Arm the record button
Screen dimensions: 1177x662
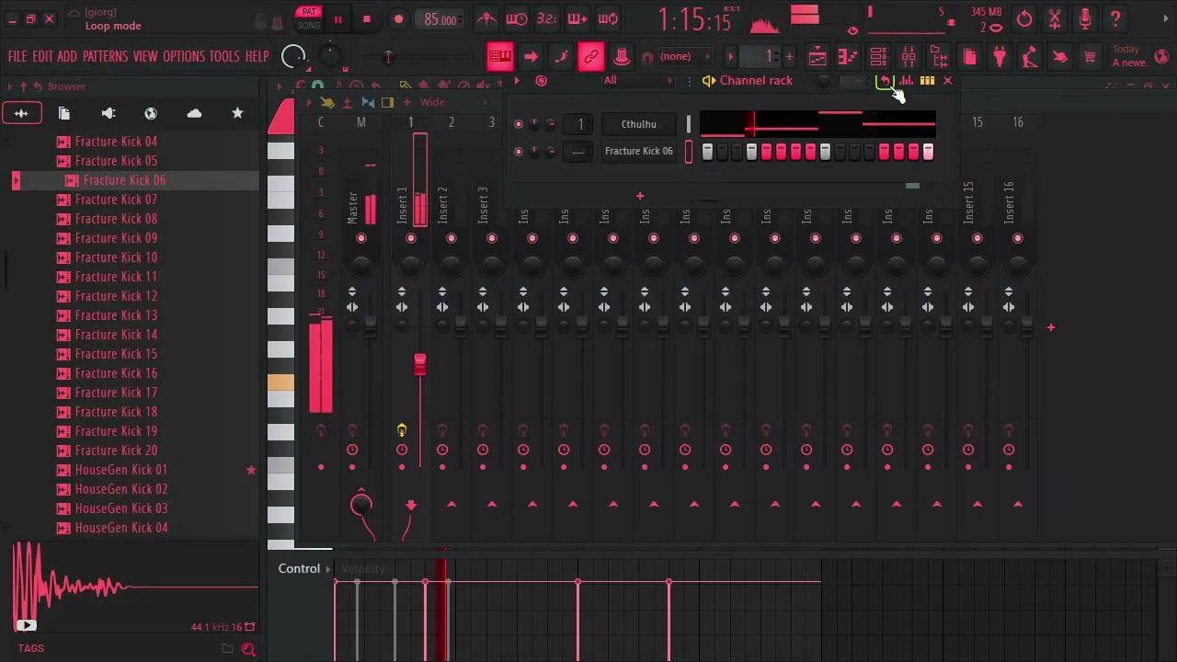(x=398, y=19)
